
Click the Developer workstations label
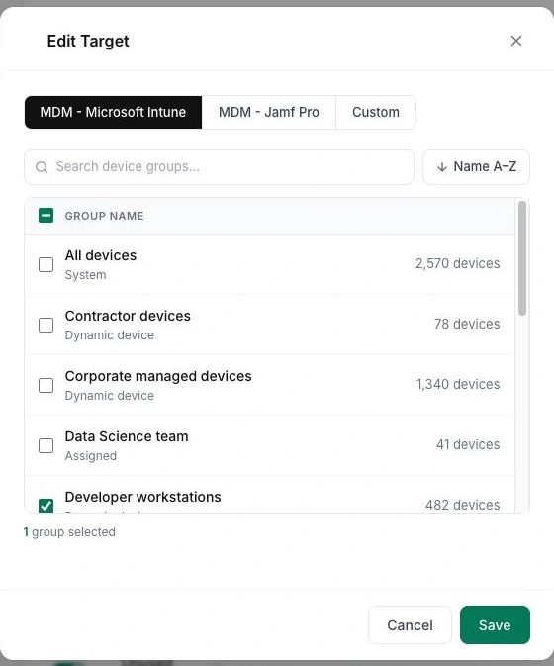point(143,497)
